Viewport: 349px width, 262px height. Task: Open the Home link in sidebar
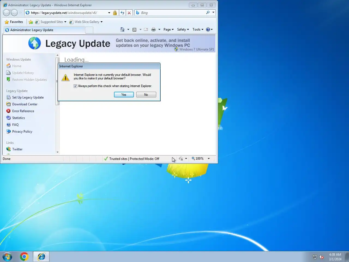(x=17, y=66)
